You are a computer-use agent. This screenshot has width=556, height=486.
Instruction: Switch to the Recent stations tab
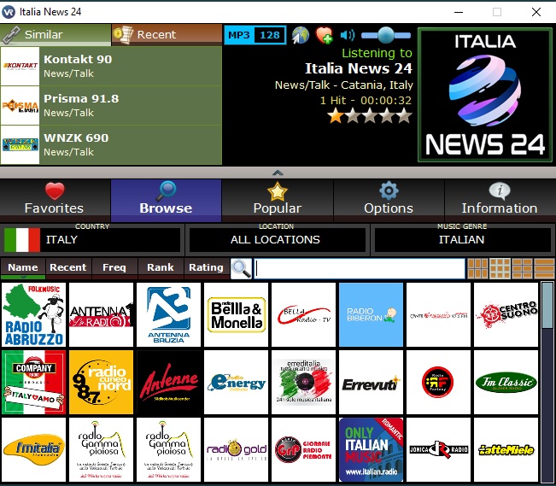pyautogui.click(x=167, y=35)
